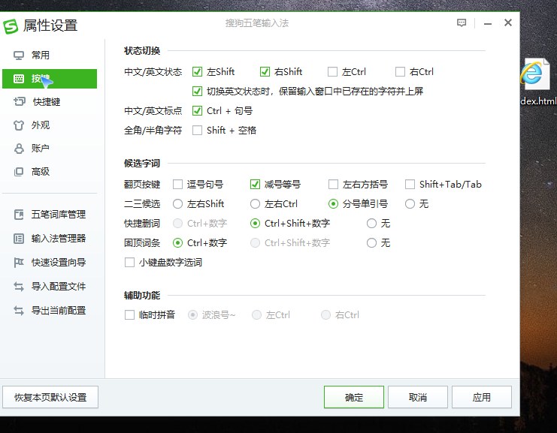Screen dimensions: 557x433
Task: Click the arrows icon beside 导出当前配置
Action: (x=19, y=311)
